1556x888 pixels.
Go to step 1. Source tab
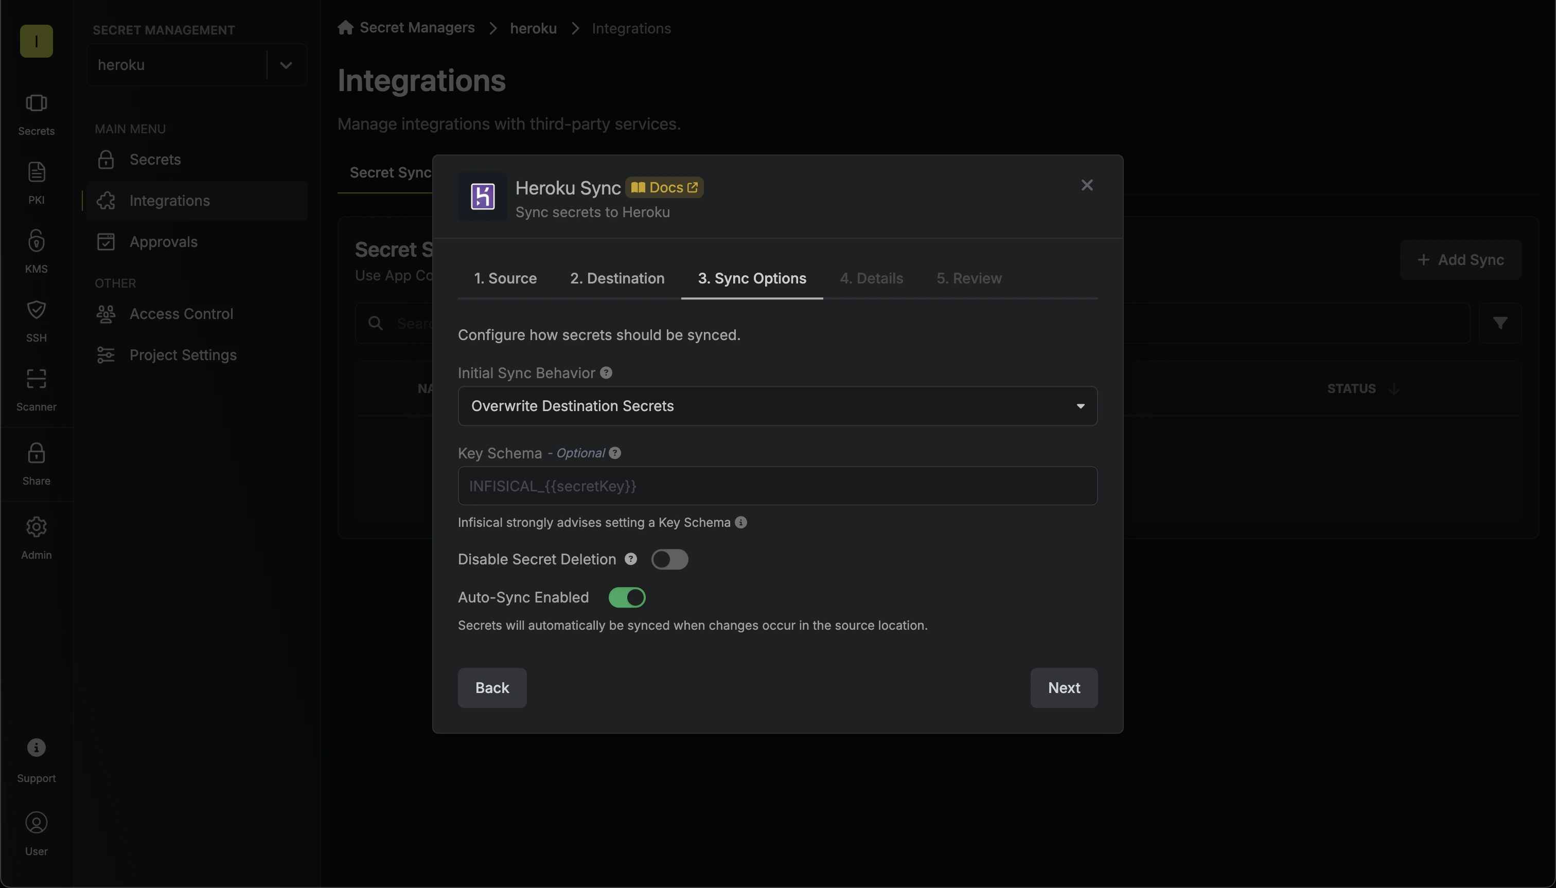(505, 279)
